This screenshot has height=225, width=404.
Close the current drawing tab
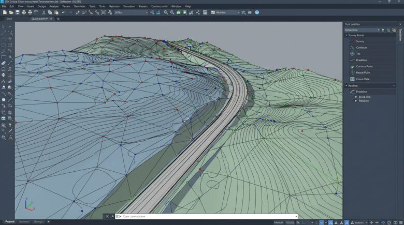pos(51,19)
